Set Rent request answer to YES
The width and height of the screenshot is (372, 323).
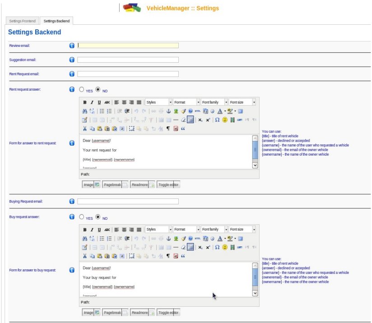coord(82,89)
